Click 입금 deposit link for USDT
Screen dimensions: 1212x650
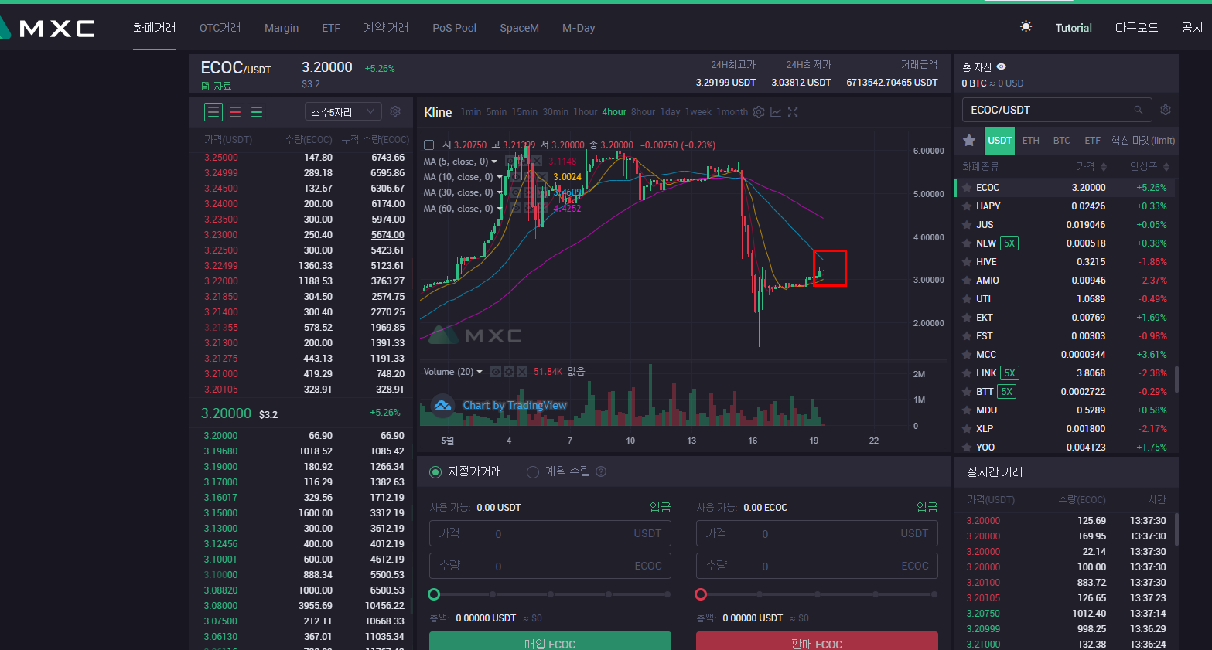pyautogui.click(x=661, y=508)
